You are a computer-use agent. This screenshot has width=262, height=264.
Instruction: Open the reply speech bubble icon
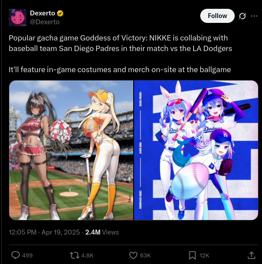(x=15, y=255)
